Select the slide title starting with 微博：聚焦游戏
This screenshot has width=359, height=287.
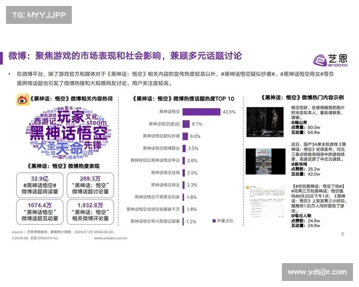click(125, 56)
